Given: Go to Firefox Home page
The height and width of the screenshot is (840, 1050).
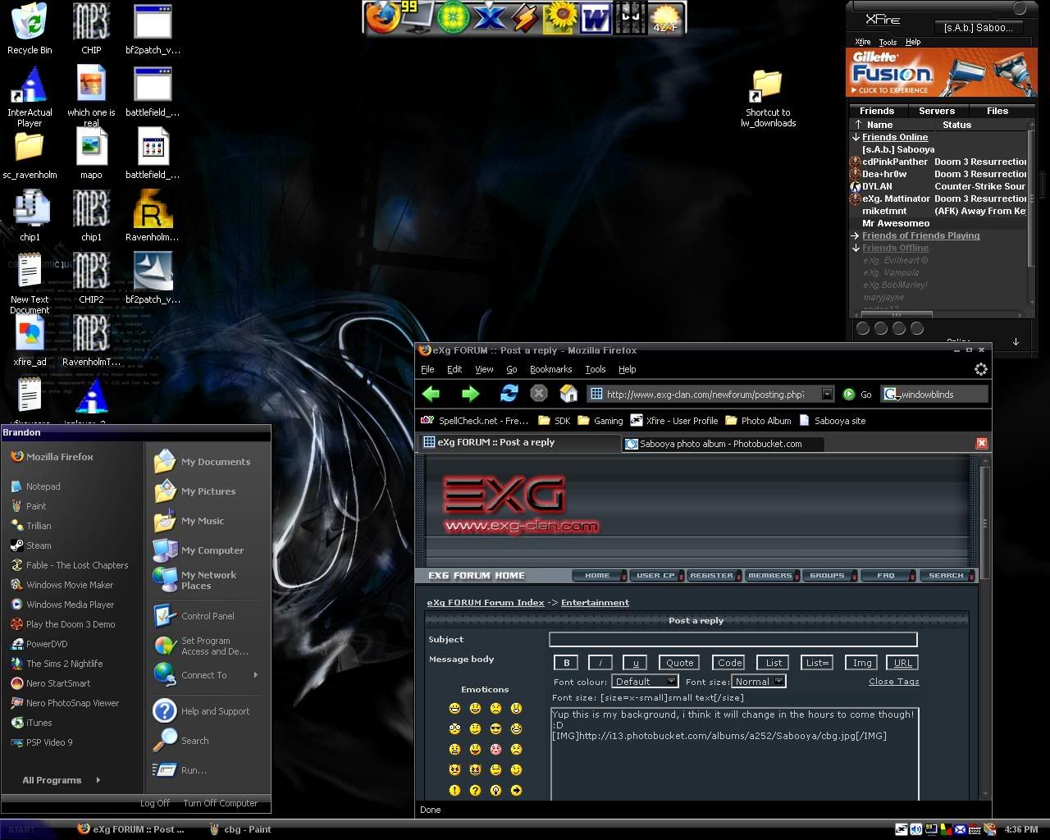Looking at the screenshot, I should 568,394.
